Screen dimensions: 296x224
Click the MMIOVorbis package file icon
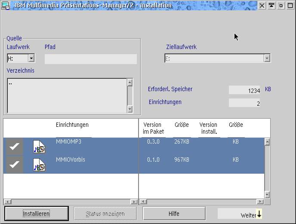click(x=39, y=165)
